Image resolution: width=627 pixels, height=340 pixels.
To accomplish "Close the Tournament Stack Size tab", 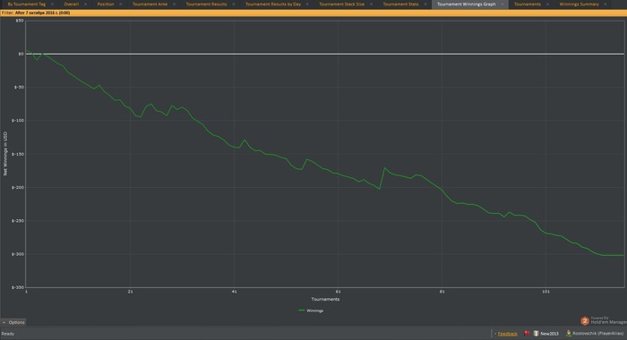I will click(371, 4).
